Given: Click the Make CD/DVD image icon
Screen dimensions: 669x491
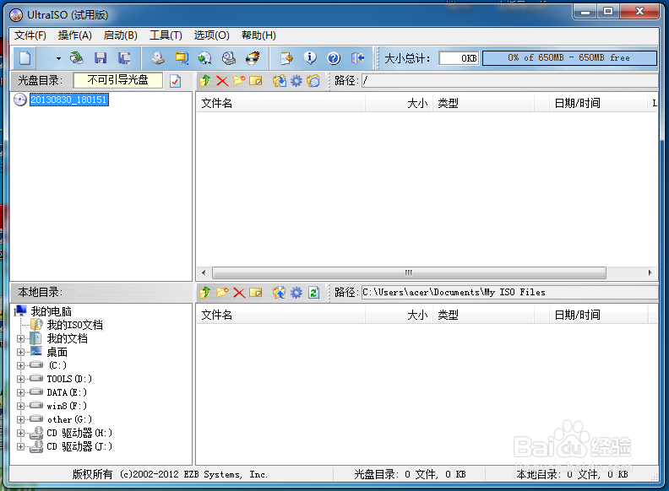Looking at the screenshot, I should pyautogui.click(x=158, y=58).
